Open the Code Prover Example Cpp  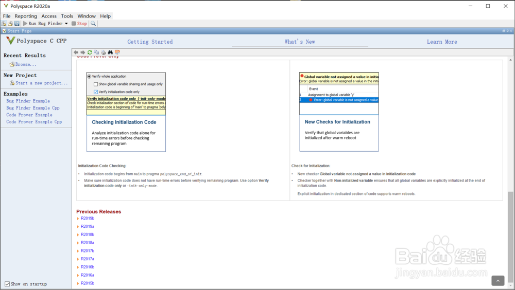click(x=34, y=122)
